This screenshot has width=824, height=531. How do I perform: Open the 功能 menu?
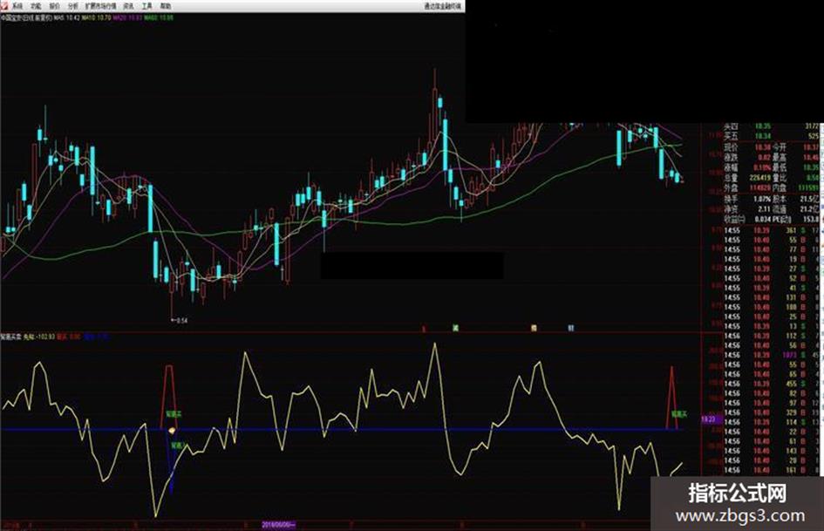tap(36, 6)
